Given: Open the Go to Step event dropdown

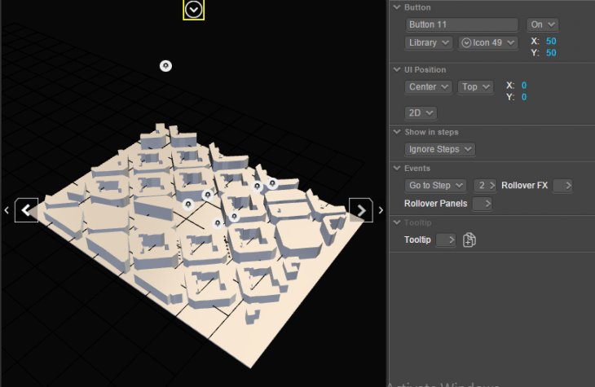Looking at the screenshot, I should click(x=436, y=186).
